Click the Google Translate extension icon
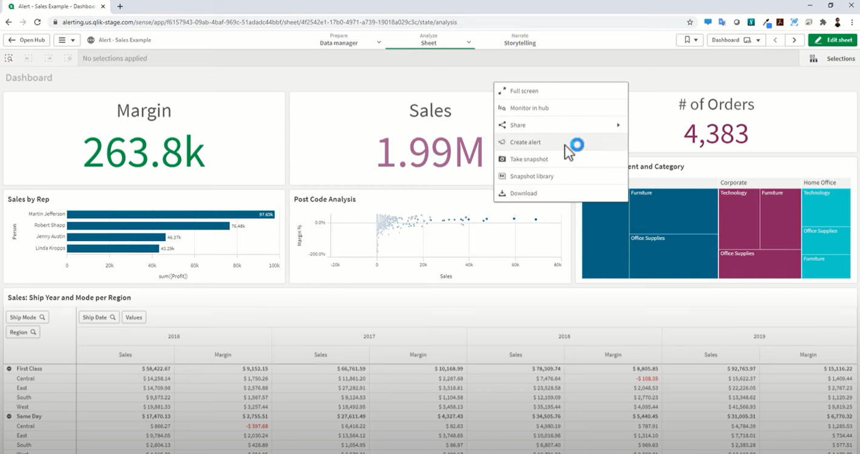Screen dimensions: 860x454 tap(722, 22)
